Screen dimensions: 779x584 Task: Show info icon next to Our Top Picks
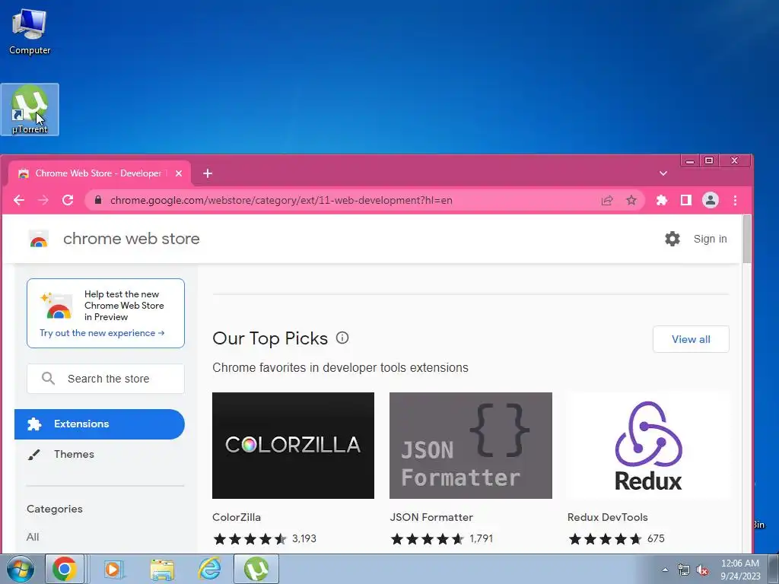(x=342, y=338)
